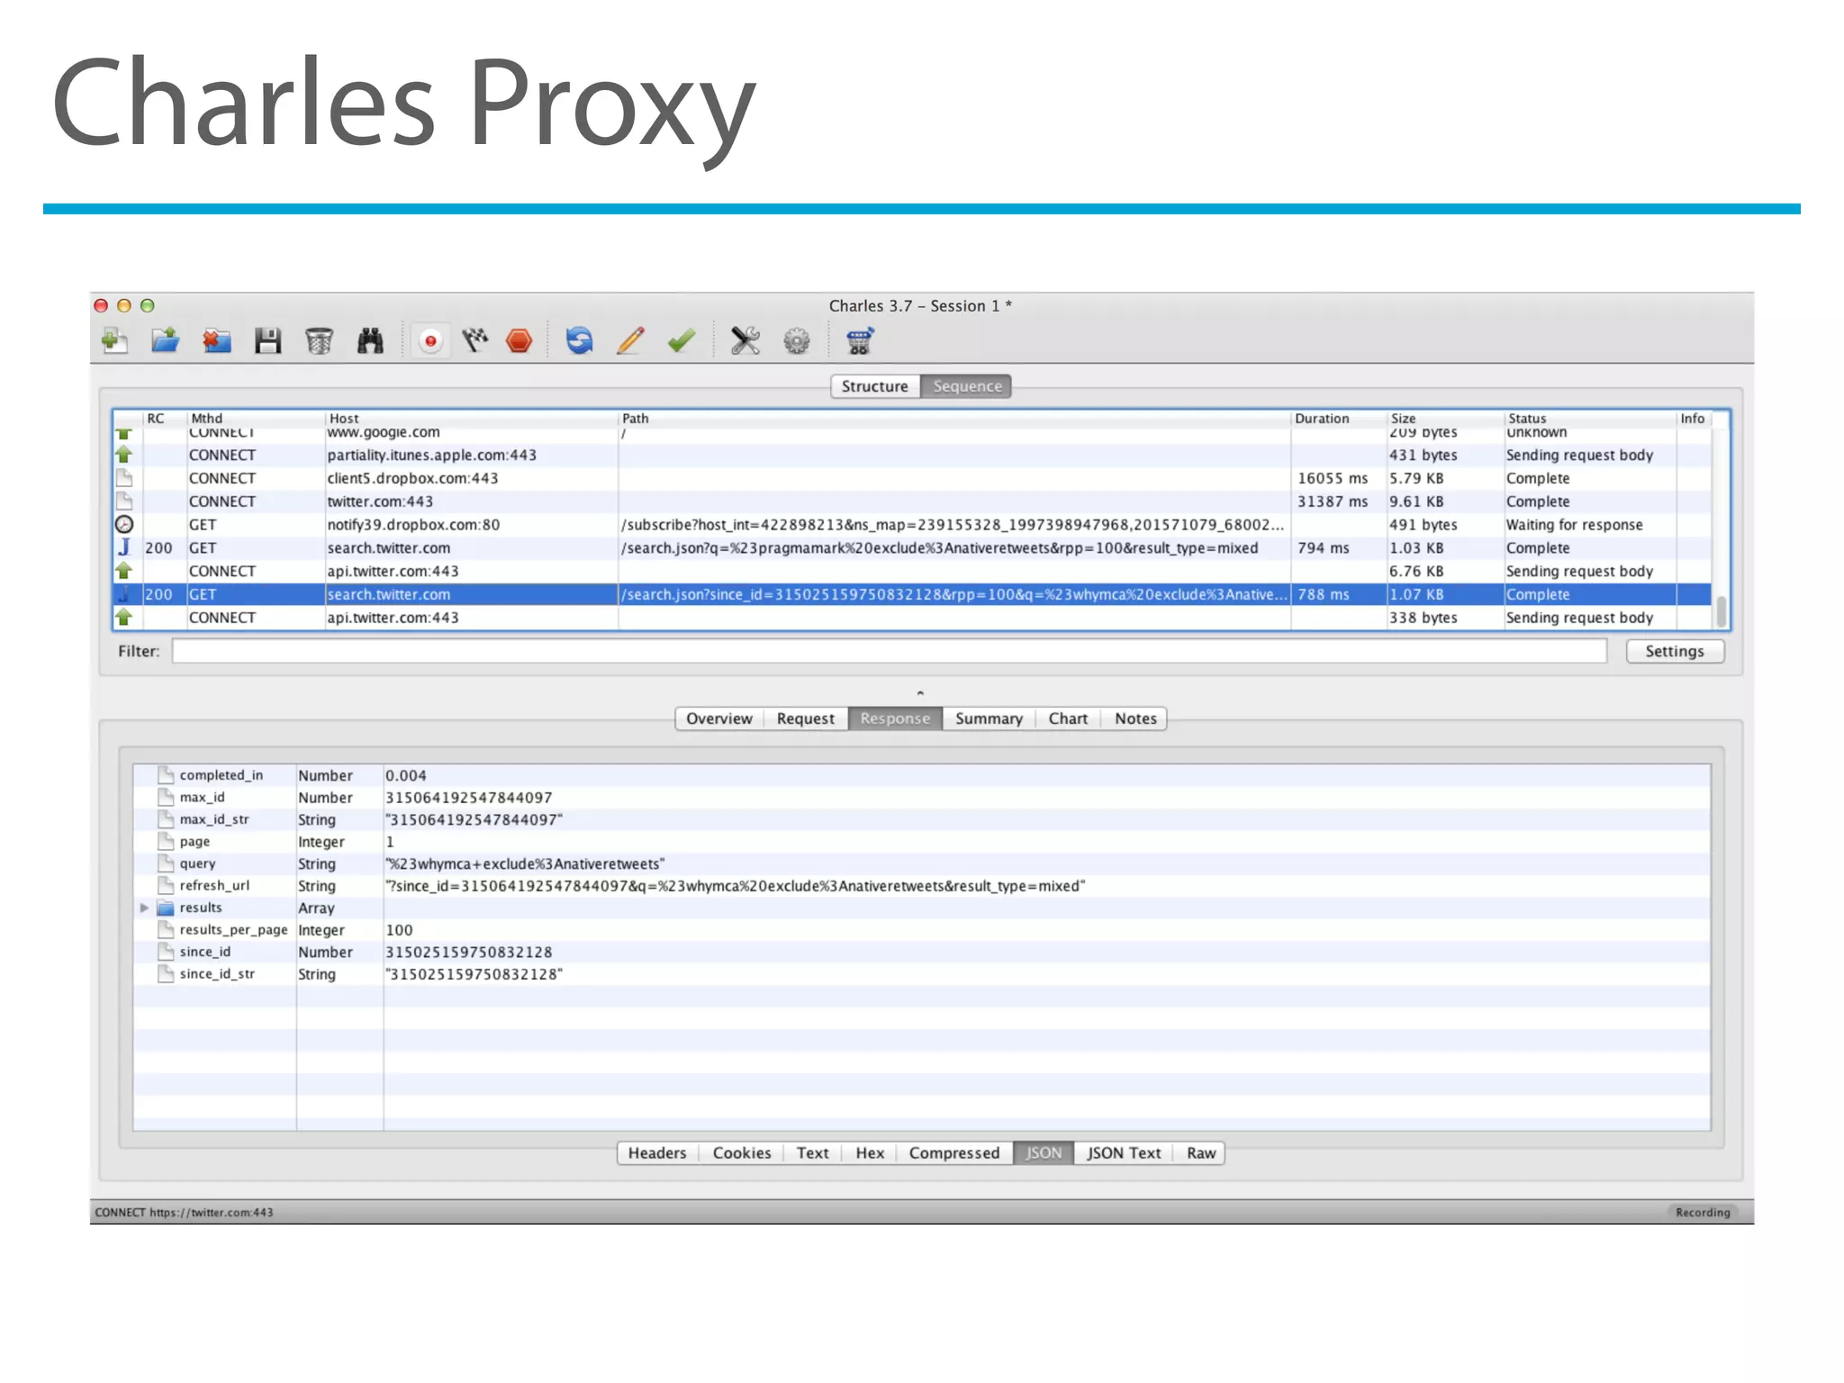Switch to the Sequence view
Image resolution: width=1844 pixels, height=1383 pixels.
tap(967, 386)
